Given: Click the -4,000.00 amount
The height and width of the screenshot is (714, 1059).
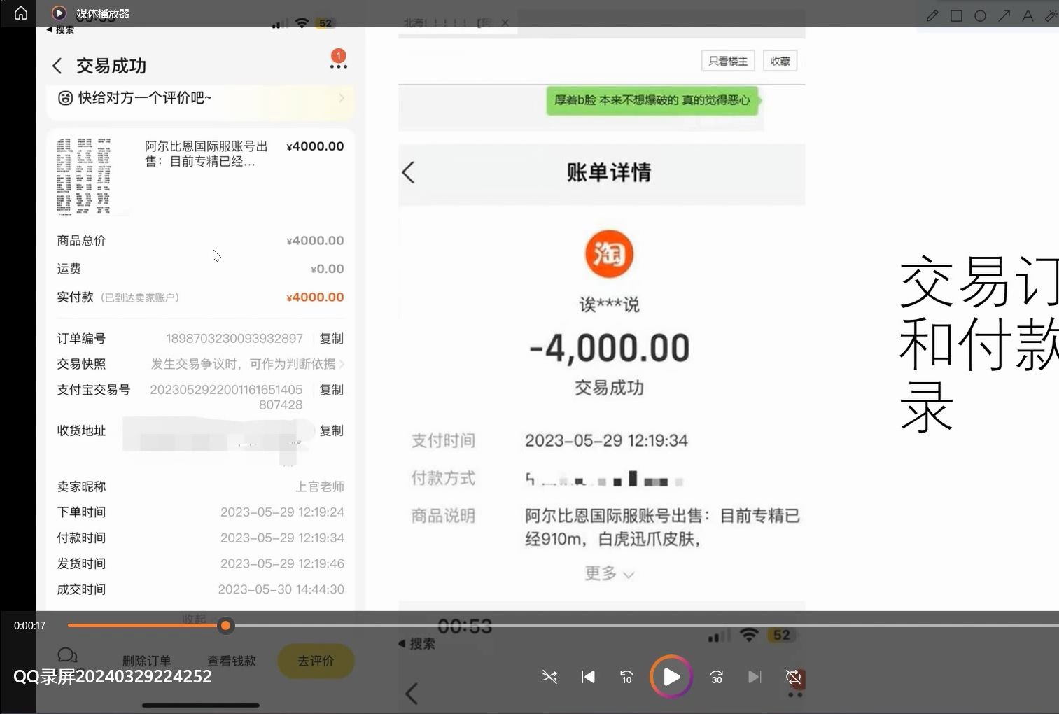Looking at the screenshot, I should (610, 348).
